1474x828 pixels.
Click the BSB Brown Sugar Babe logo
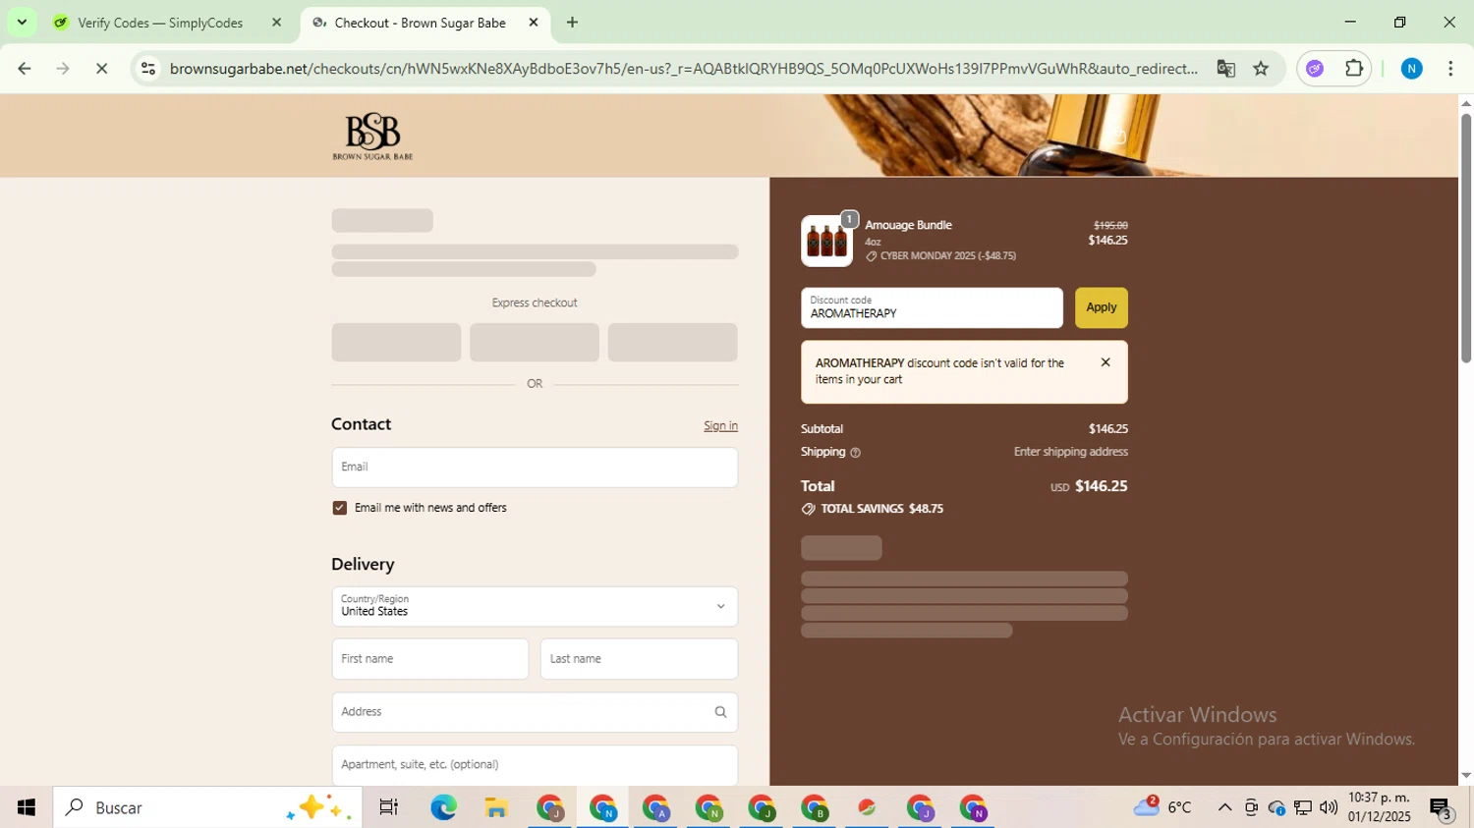[x=372, y=136]
